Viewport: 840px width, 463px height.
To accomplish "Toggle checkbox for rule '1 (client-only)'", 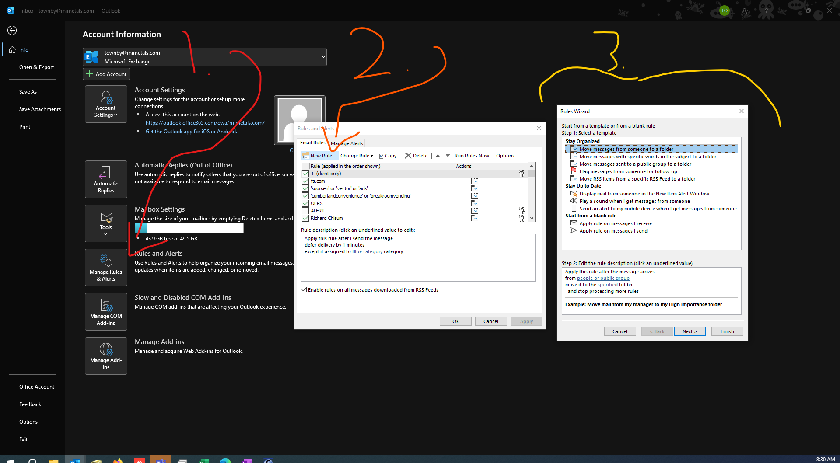I will coord(305,174).
